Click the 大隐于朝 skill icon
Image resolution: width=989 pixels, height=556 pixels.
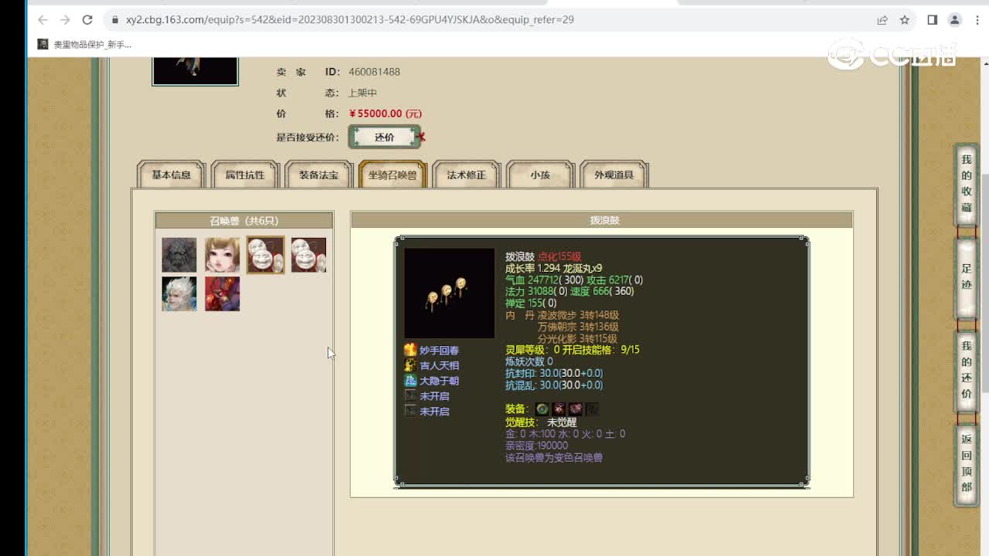(x=410, y=381)
